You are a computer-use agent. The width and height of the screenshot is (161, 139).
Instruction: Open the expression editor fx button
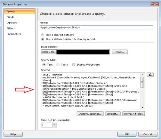click(x=150, y=75)
